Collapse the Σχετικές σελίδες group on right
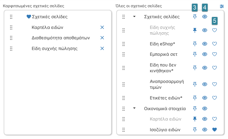This screenshot has width=228, height=139. (134, 16)
